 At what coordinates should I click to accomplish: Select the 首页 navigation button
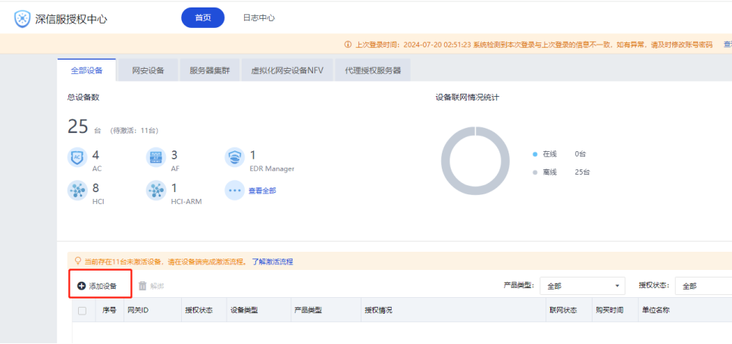203,17
